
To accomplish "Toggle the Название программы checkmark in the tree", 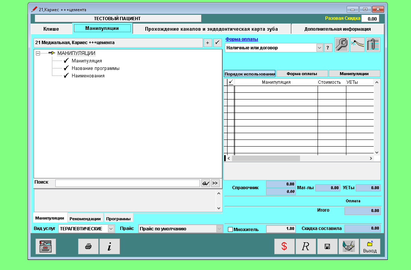I will (x=66, y=68).
